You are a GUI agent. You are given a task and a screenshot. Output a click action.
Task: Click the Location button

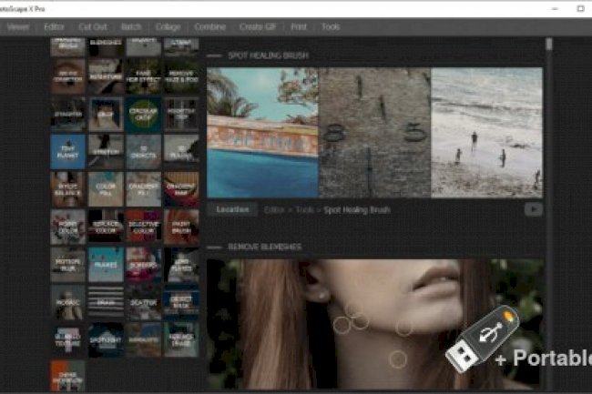coord(232,209)
